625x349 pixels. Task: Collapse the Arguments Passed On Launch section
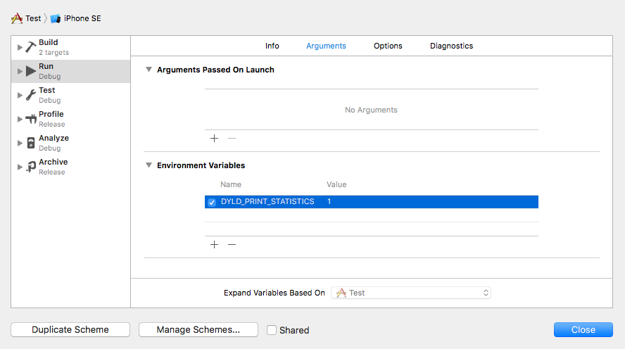(149, 70)
